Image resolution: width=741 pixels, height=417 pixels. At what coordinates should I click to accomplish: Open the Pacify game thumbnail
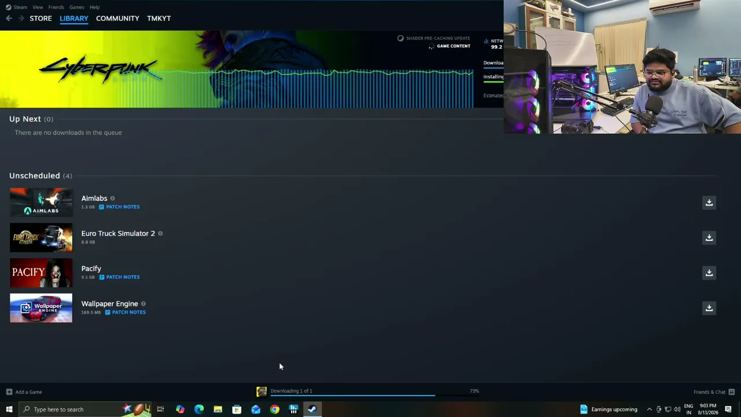coord(41,273)
